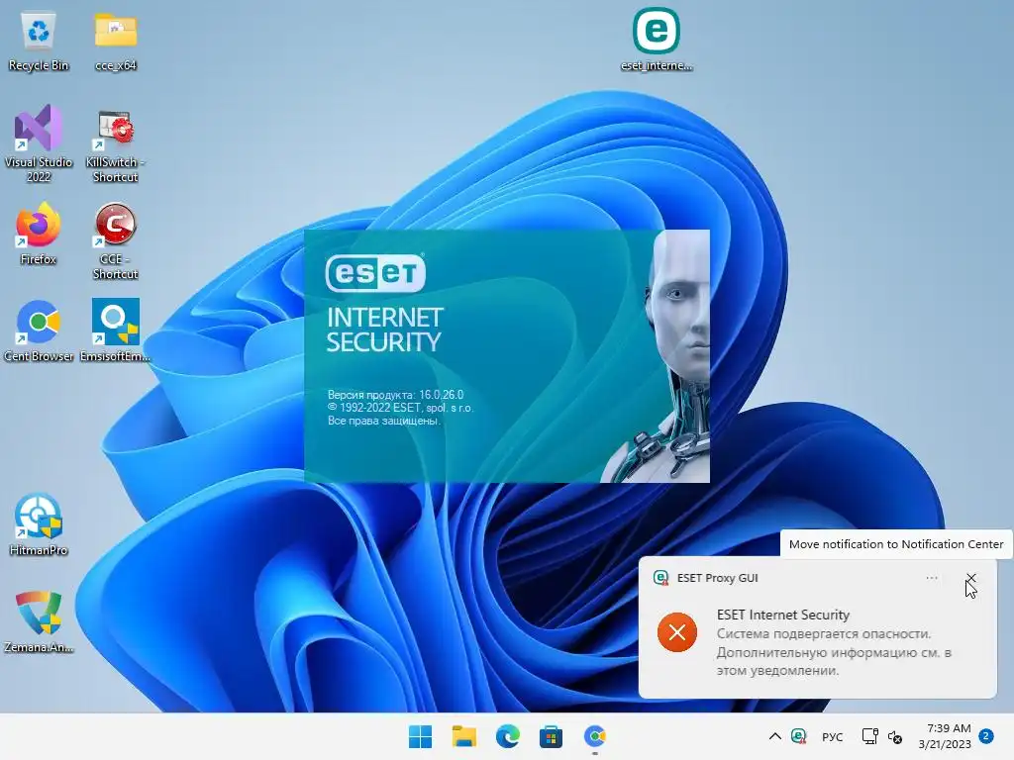Open the cce_x64 folder icon

coord(116,40)
